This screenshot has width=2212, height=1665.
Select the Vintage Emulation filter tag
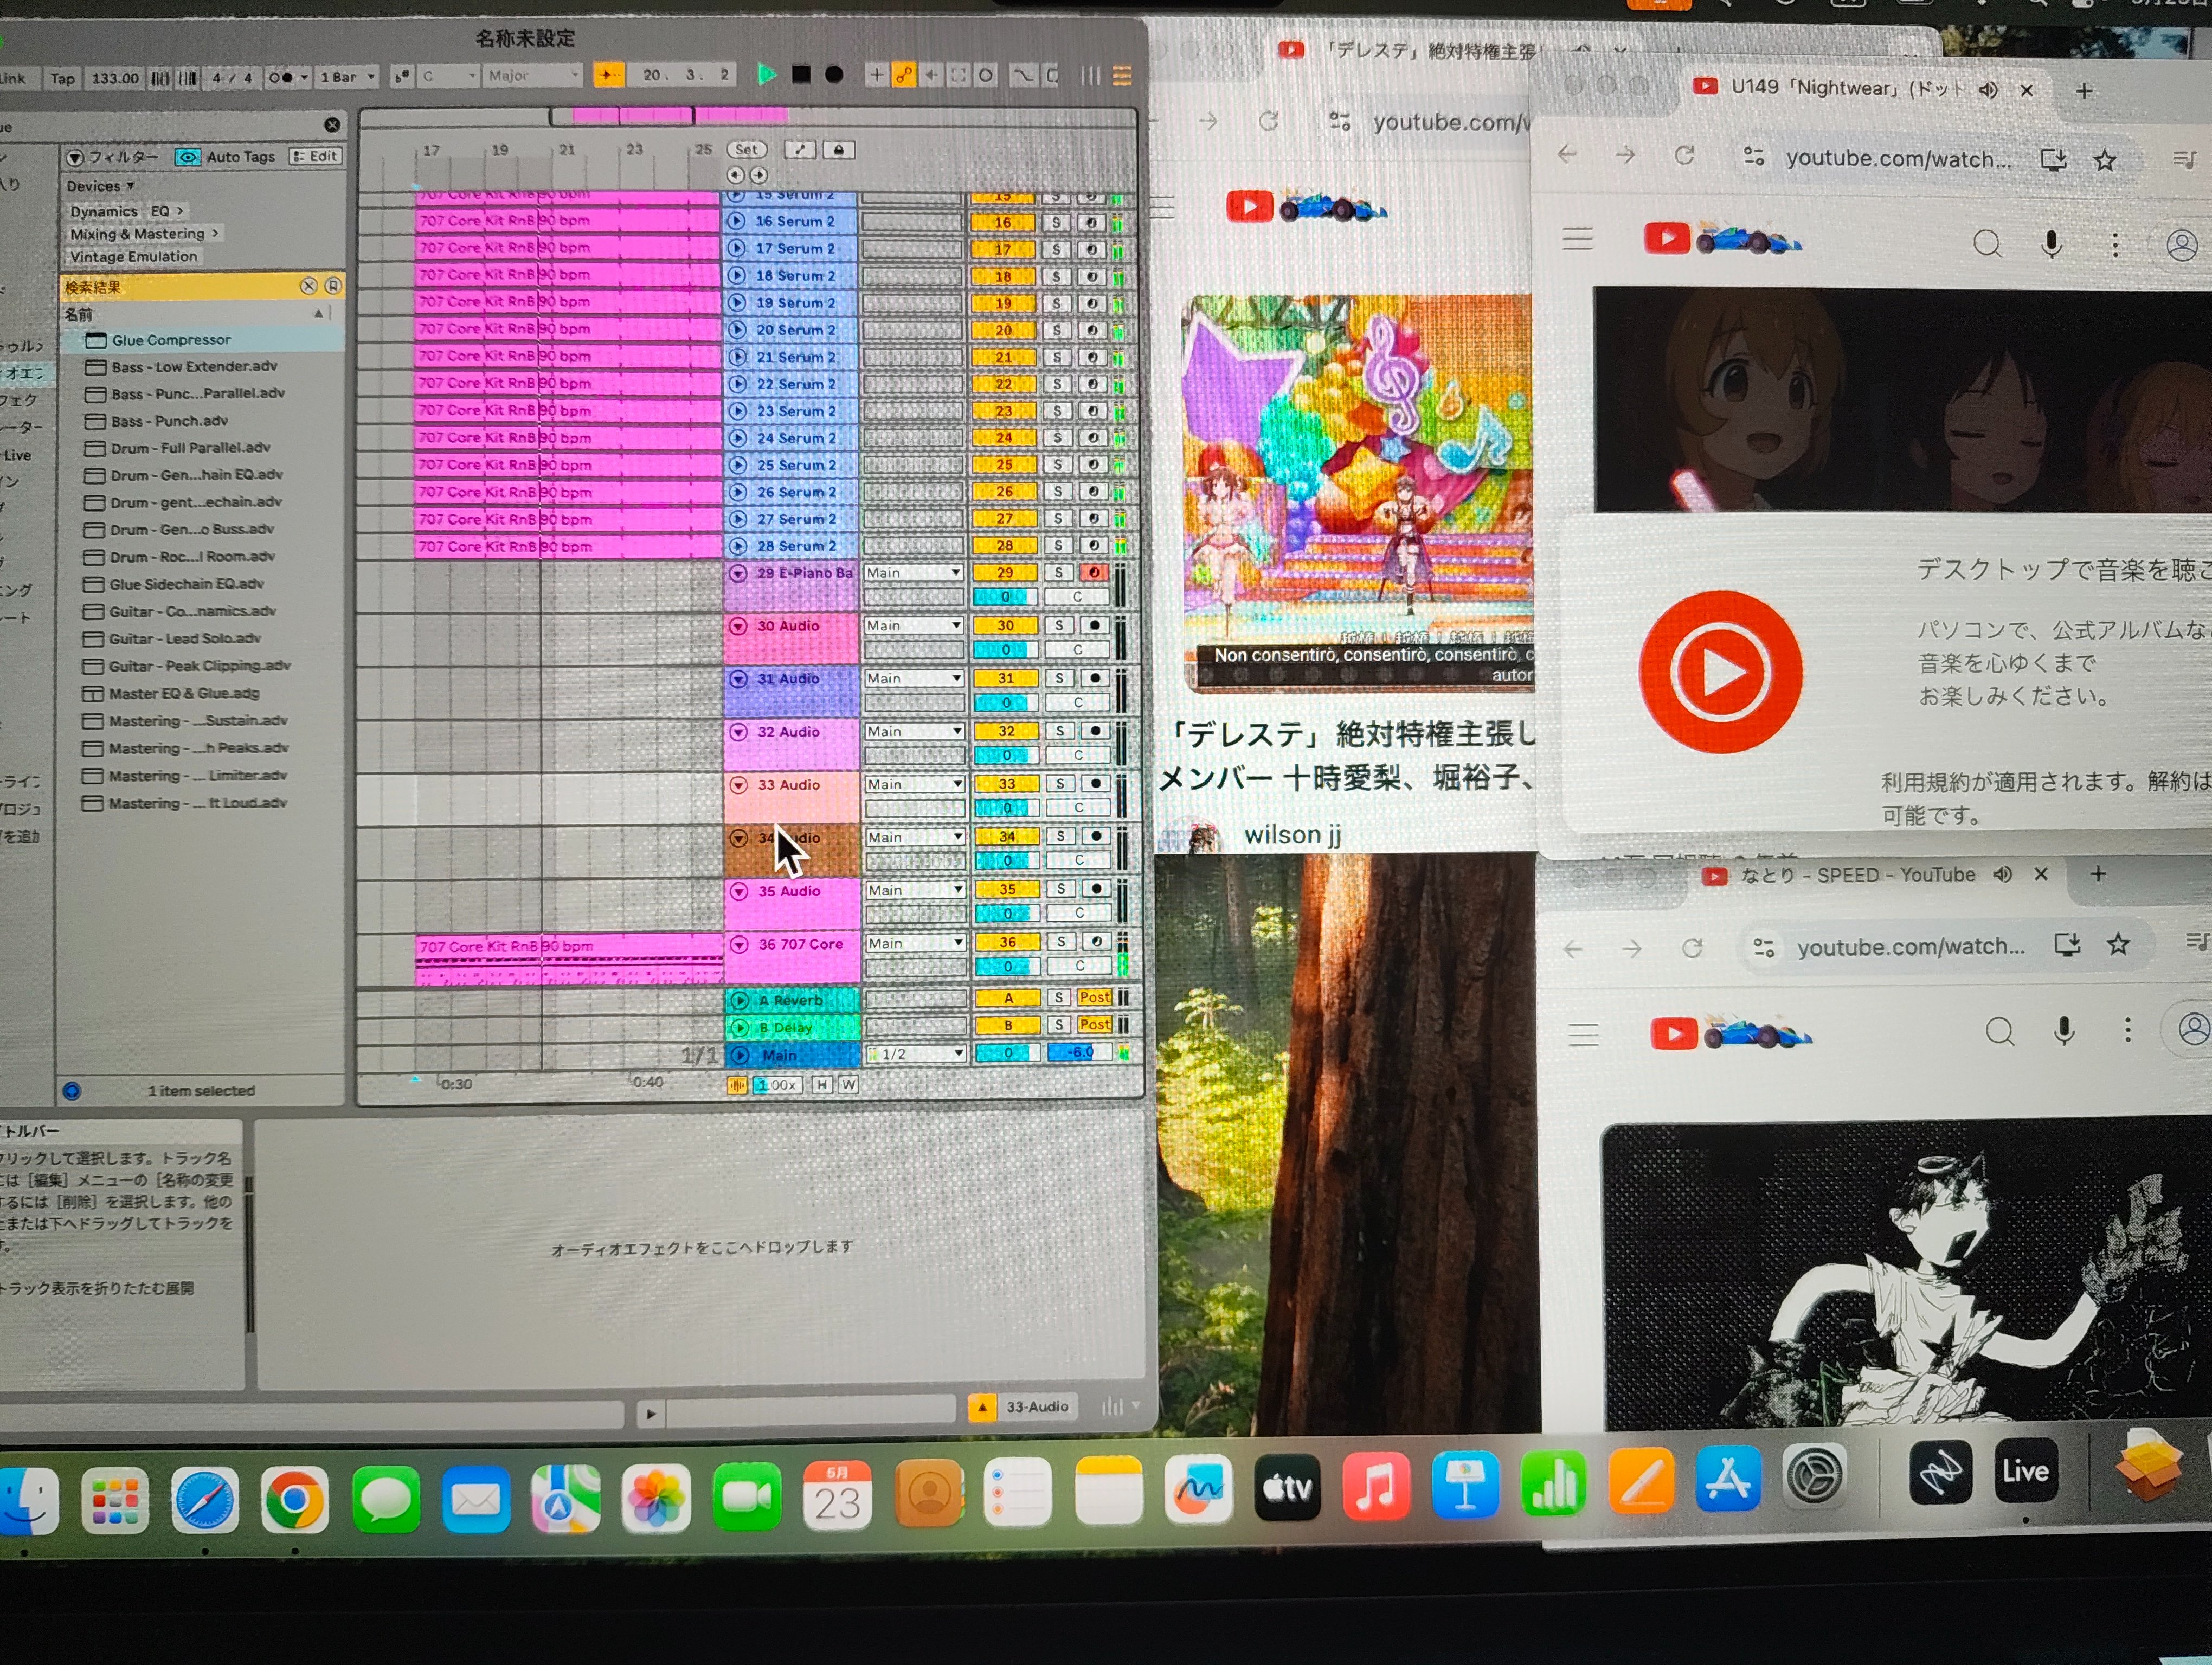(x=133, y=257)
